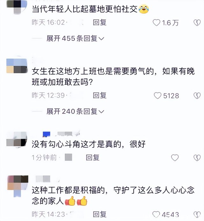Reply to comment posted 昨天16:02
Image resolution: width=204 pixels, height=221 pixels.
pos(99,23)
